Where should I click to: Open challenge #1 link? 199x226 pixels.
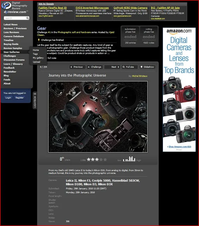[x=49, y=32]
